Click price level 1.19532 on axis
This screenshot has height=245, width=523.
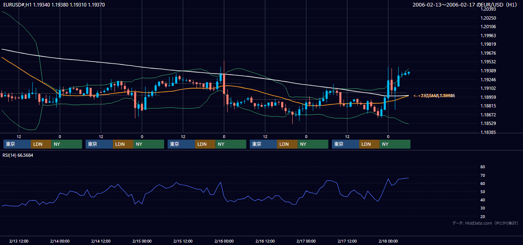[x=489, y=62]
